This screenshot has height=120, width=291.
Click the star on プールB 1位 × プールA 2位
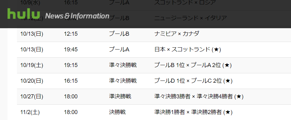tap(227, 65)
